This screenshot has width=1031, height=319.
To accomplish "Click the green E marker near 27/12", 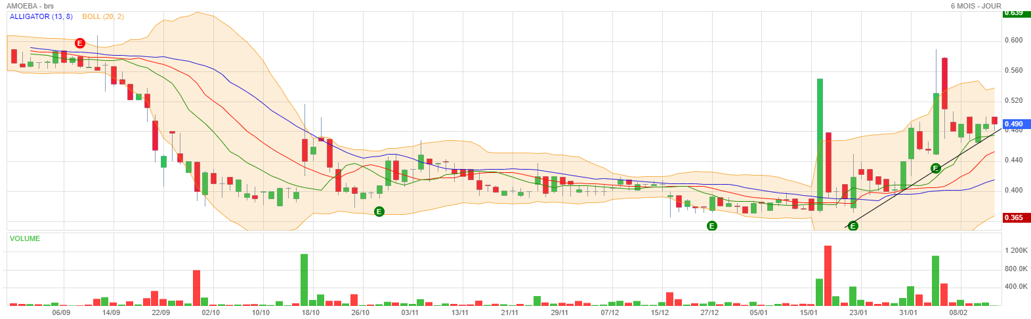I will click(x=712, y=226).
